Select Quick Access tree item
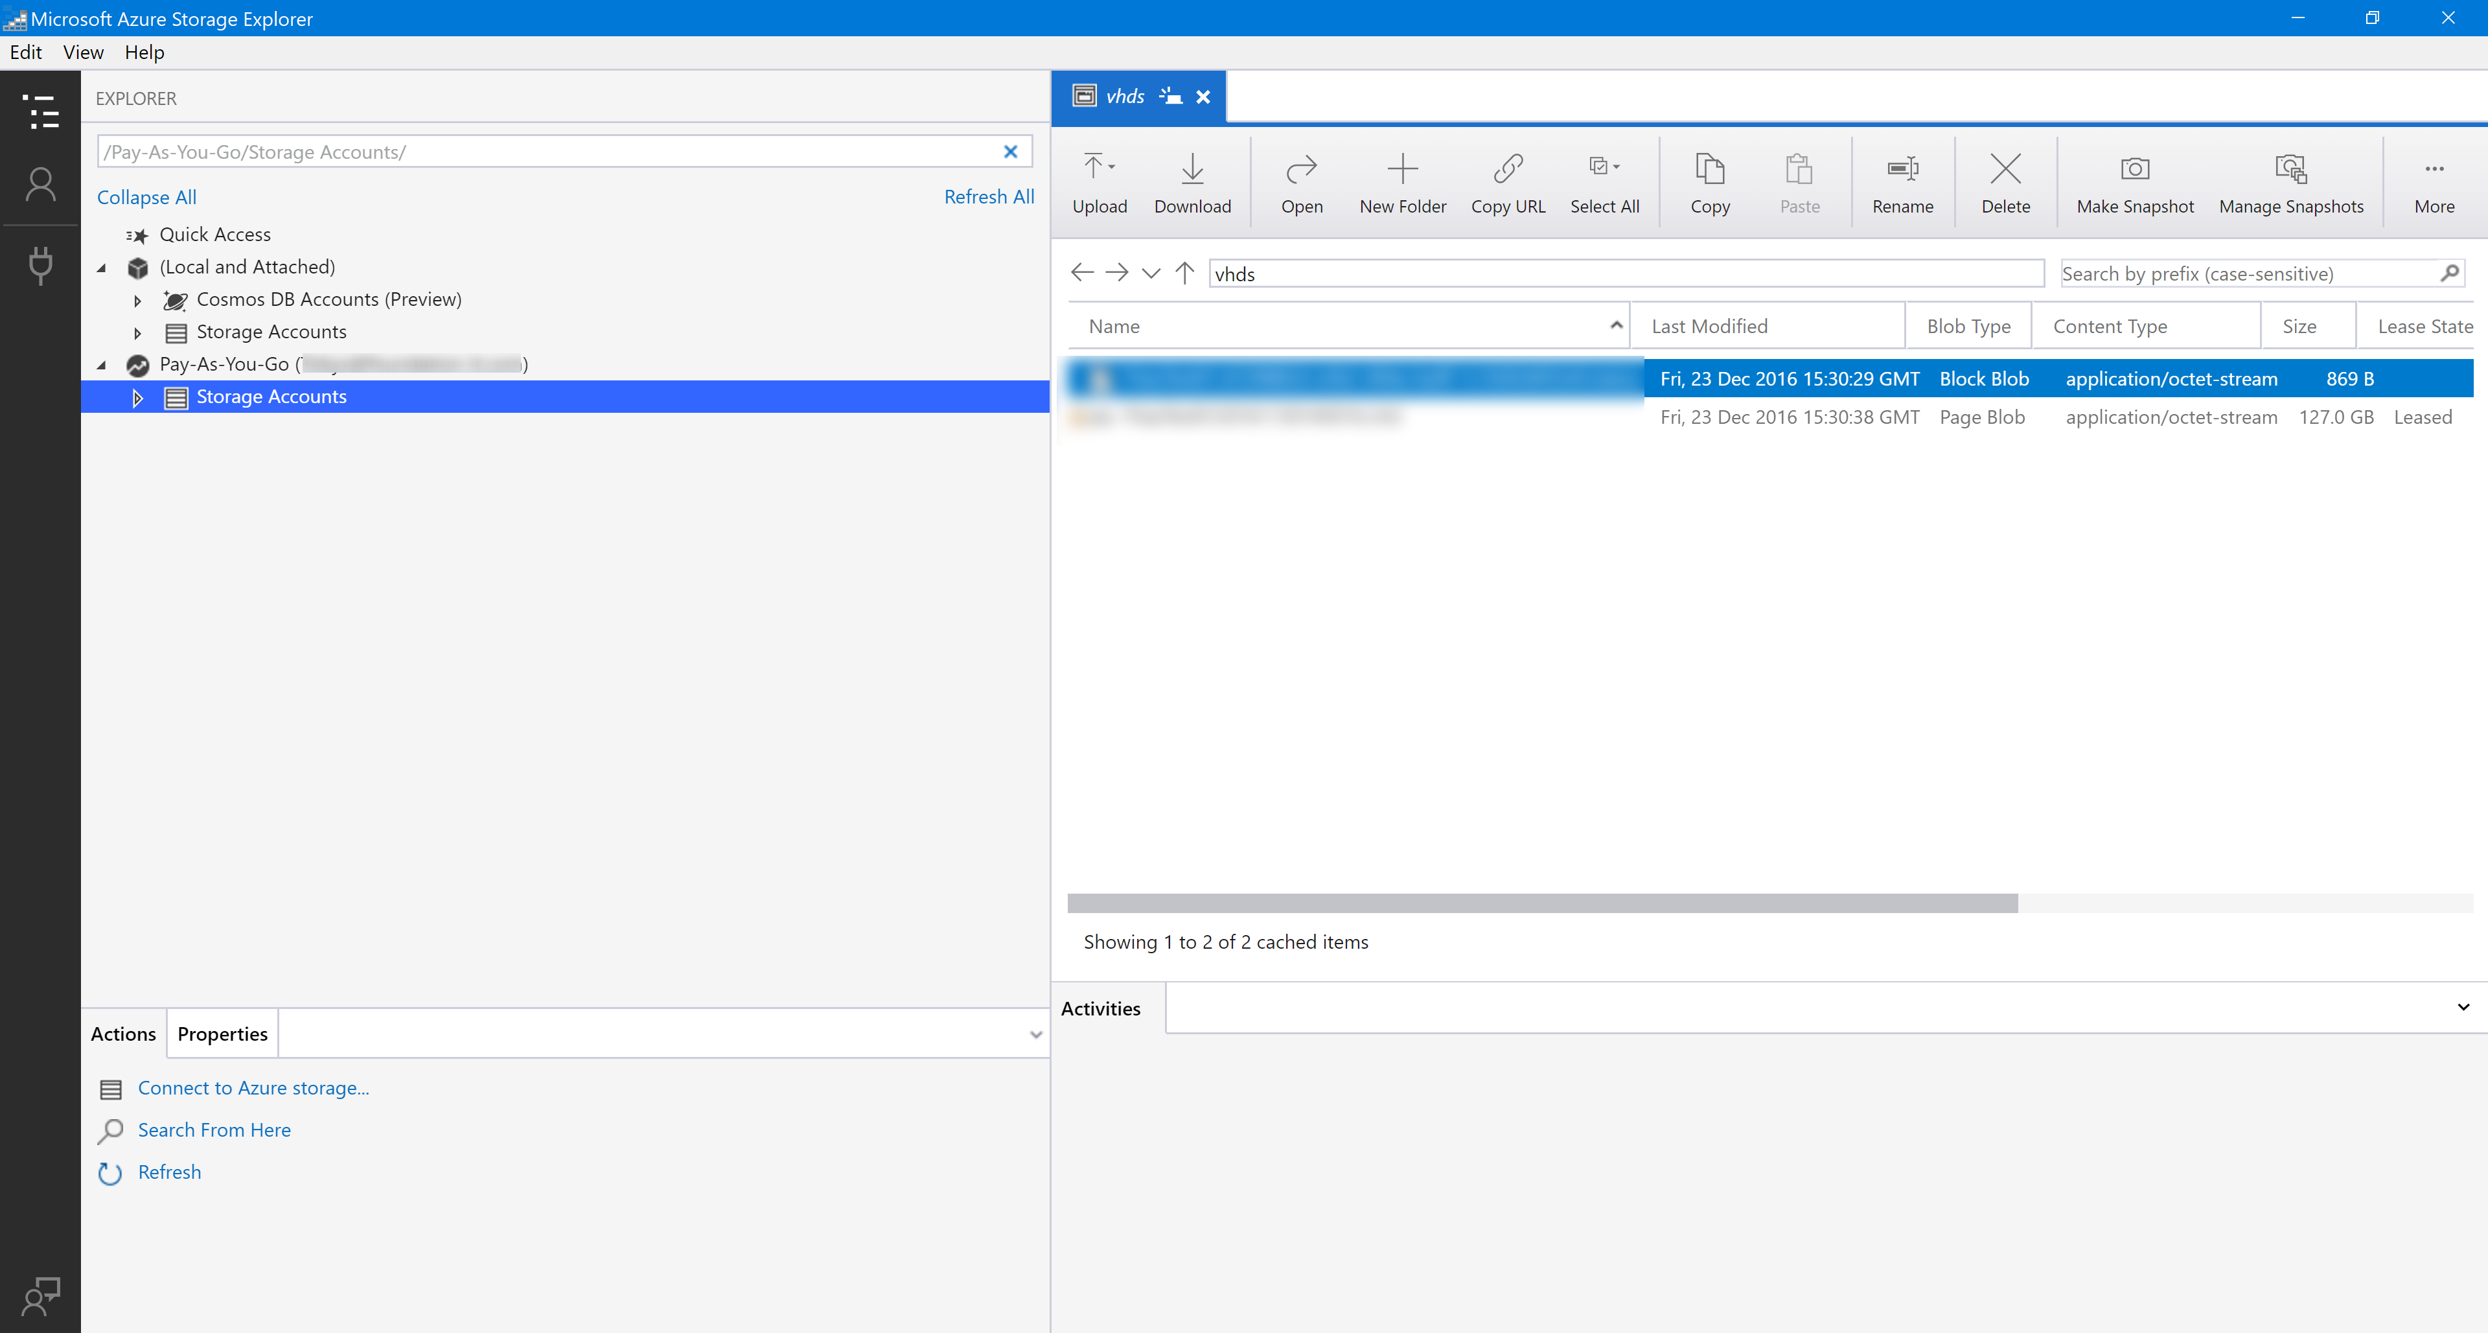This screenshot has width=2488, height=1333. pos(214,235)
